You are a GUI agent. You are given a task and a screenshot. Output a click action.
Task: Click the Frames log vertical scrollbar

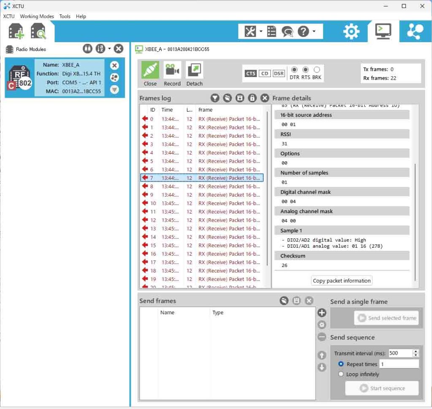coord(267,188)
